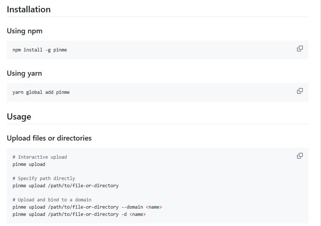
Task: Click the Usage section heading
Action: coord(19,117)
